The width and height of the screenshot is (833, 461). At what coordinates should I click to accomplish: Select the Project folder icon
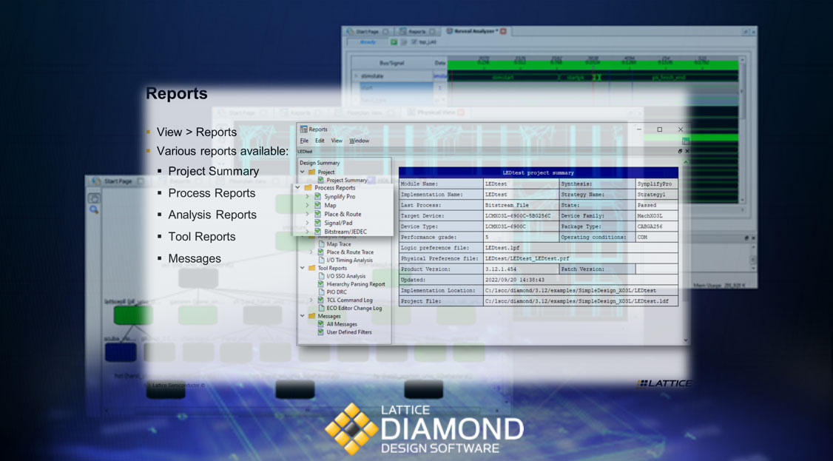coord(312,172)
